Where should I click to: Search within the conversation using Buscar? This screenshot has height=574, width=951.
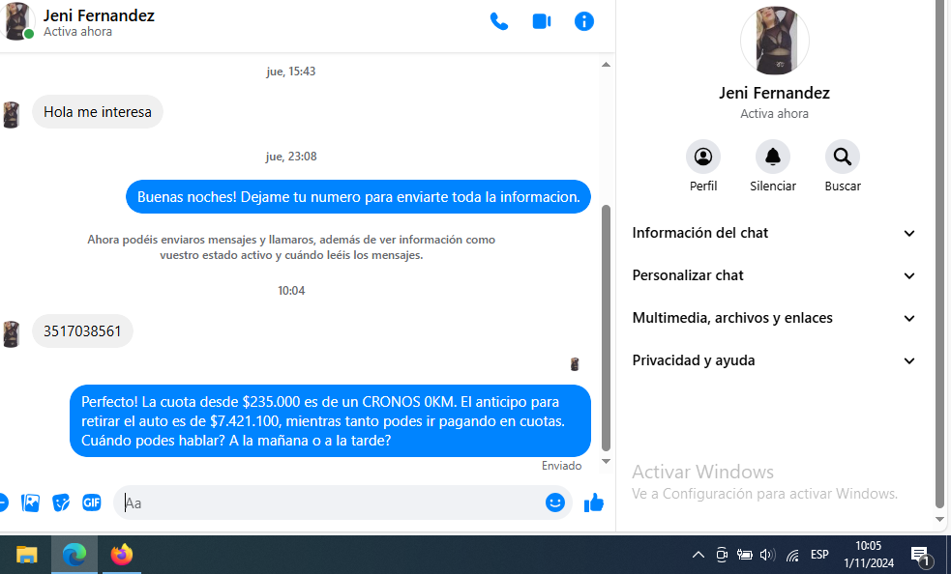(x=842, y=157)
